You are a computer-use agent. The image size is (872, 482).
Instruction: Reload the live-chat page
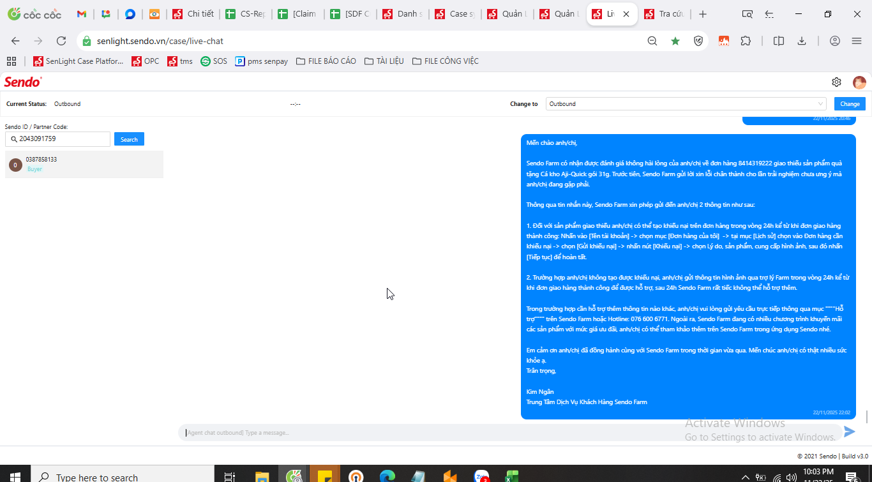coord(61,41)
